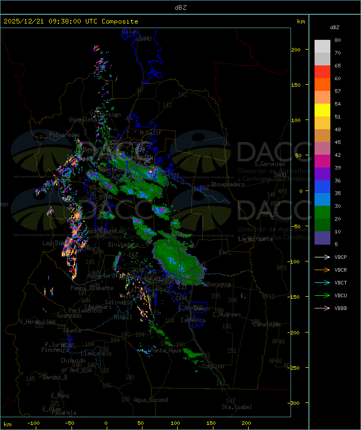
Task: Click the 80 dBZ scale value
Action: [338, 40]
